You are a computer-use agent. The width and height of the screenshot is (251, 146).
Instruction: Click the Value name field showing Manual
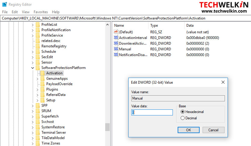pyautogui.click(x=178, y=98)
